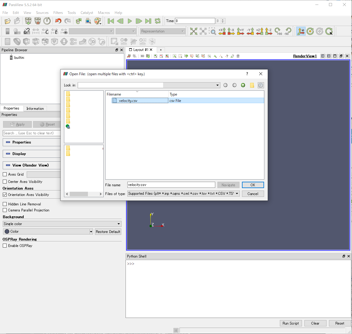
Task: Enable OSPRay rendering
Action: pyautogui.click(x=5, y=246)
